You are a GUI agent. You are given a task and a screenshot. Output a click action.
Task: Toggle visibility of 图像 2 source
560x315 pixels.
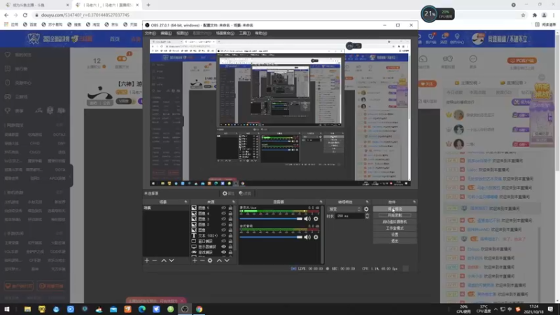tap(223, 224)
